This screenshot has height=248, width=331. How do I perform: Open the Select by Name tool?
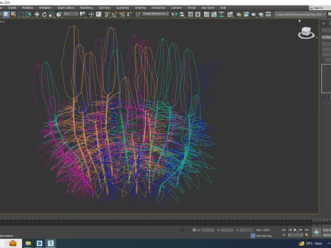click(14, 14)
